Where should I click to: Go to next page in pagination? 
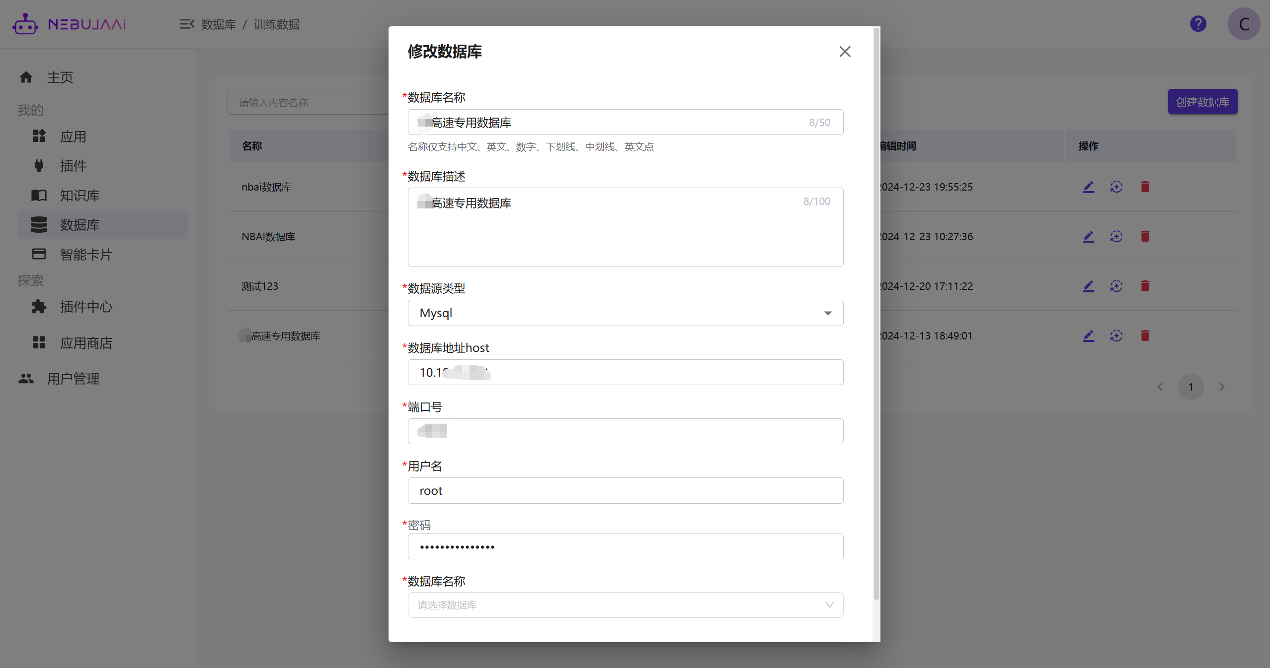pos(1222,387)
